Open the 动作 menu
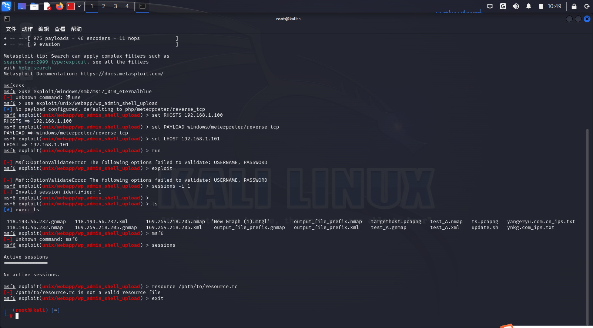593x328 pixels. pyautogui.click(x=27, y=29)
